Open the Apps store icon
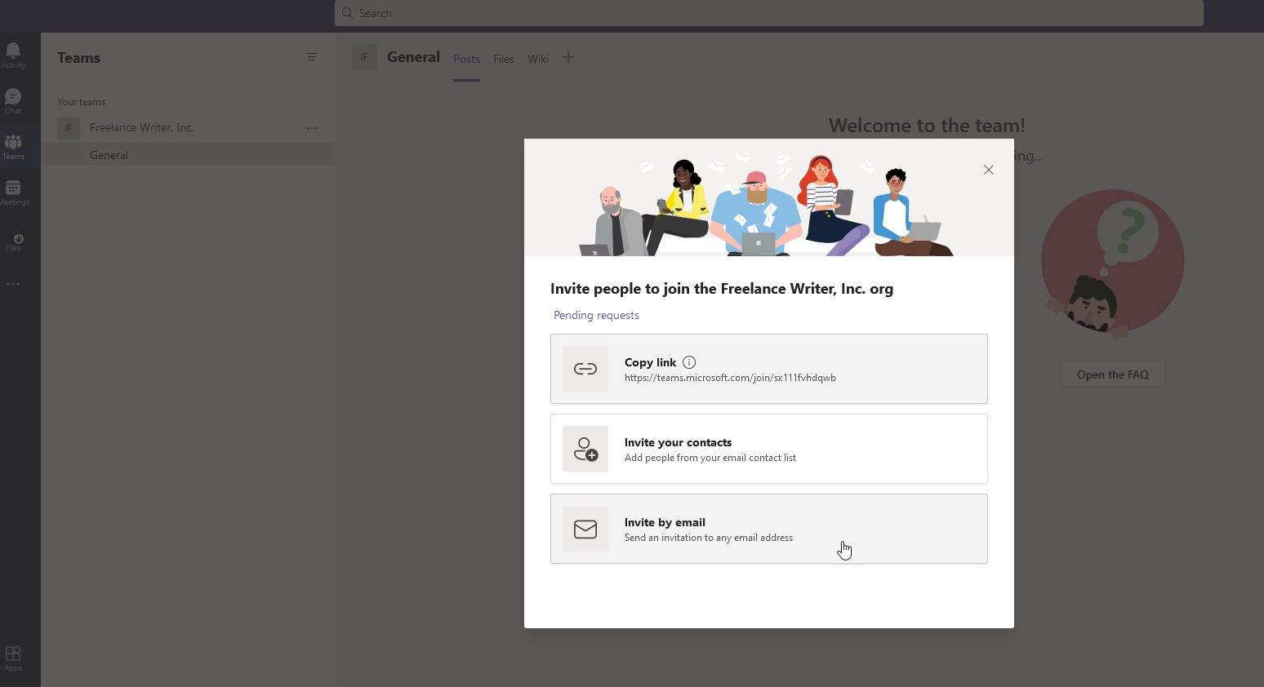 pyautogui.click(x=13, y=658)
